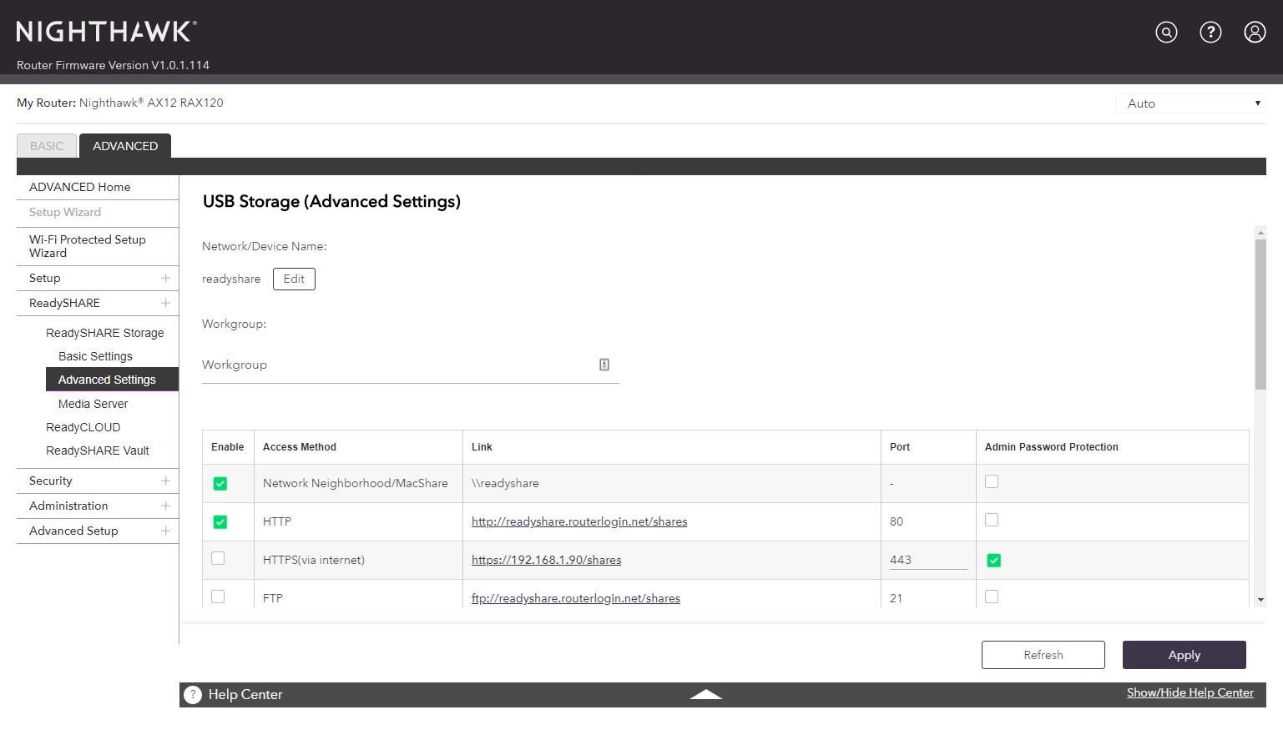This screenshot has height=745, width=1283.
Task: Click the Apply button
Action: tap(1184, 655)
